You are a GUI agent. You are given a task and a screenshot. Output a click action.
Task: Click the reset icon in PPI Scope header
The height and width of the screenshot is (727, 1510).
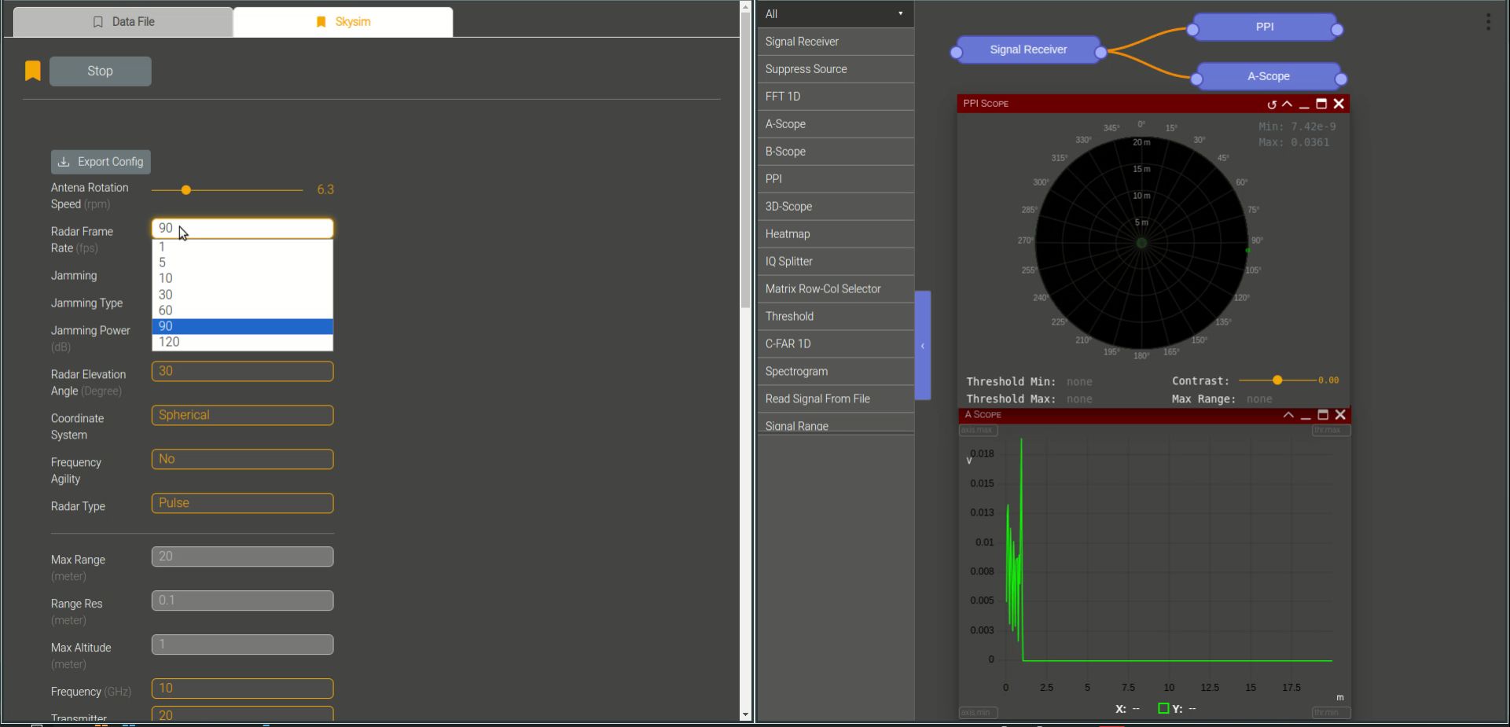tap(1271, 105)
